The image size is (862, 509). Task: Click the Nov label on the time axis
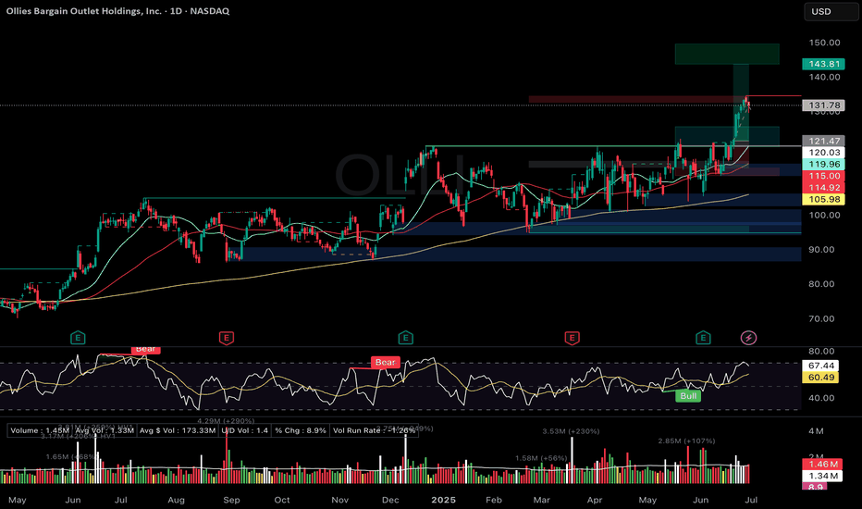tap(340, 500)
